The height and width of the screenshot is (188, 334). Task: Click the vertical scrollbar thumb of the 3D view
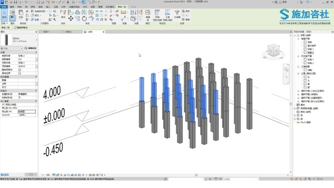pyautogui.click(x=290, y=104)
